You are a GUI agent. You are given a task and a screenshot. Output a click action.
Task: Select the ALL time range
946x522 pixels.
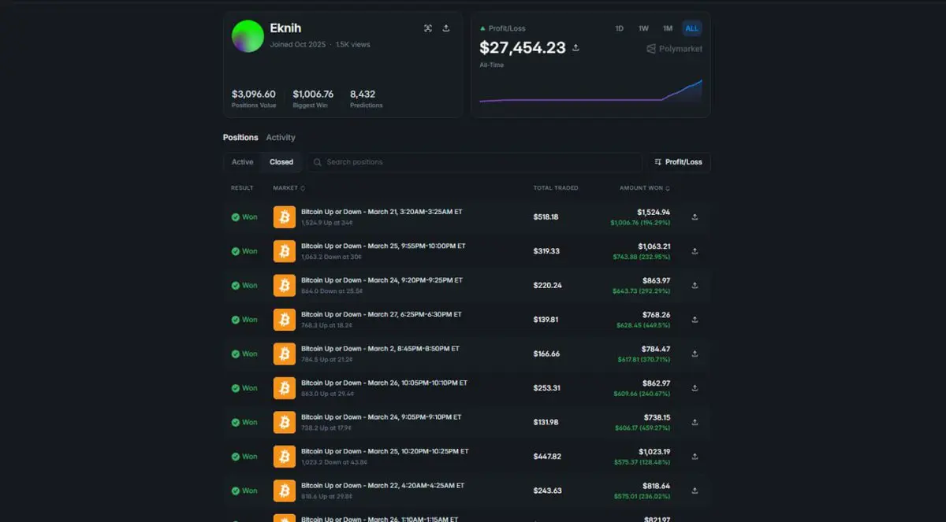691,28
